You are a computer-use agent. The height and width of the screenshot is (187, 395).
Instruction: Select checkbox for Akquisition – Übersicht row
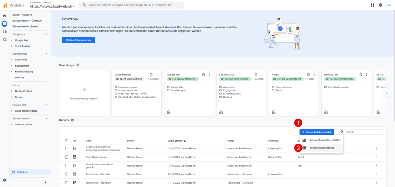pyautogui.click(x=67, y=174)
